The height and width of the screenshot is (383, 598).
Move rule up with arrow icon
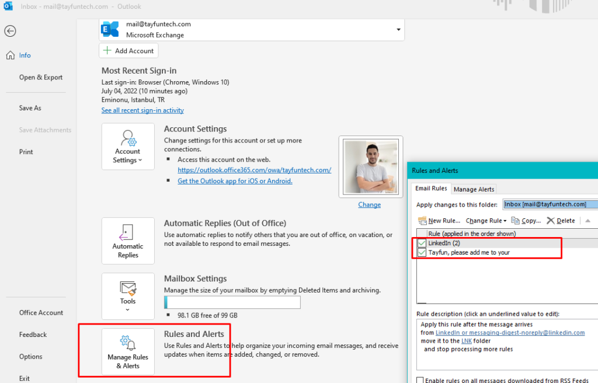[587, 221]
